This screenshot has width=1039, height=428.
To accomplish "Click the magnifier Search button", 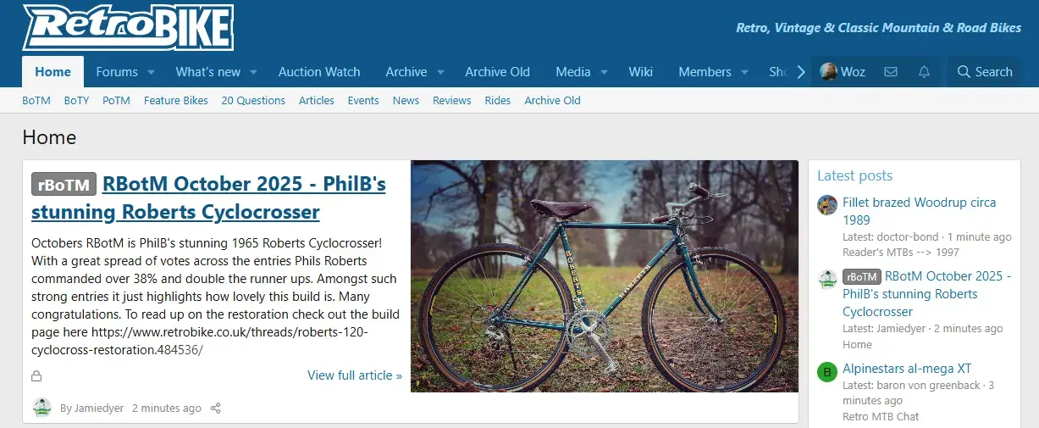I will (985, 72).
